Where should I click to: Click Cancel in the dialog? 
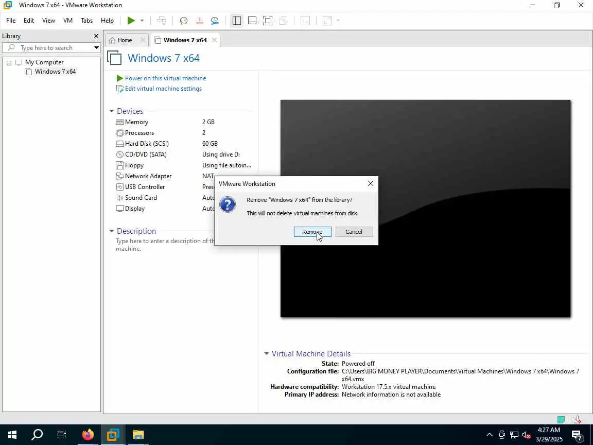click(354, 232)
